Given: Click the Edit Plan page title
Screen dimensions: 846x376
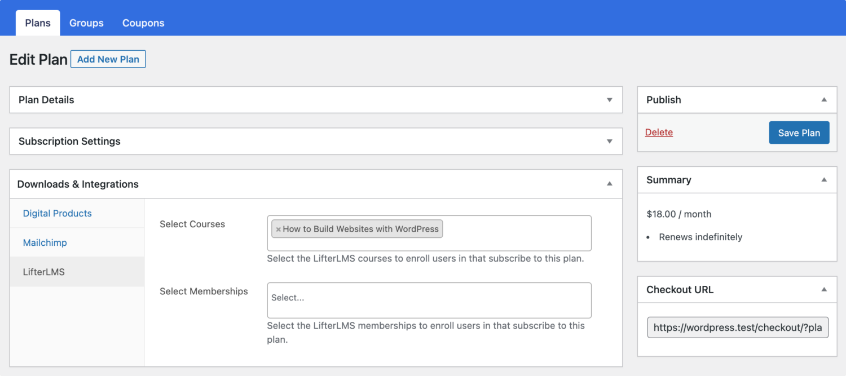Looking at the screenshot, I should click(x=38, y=60).
